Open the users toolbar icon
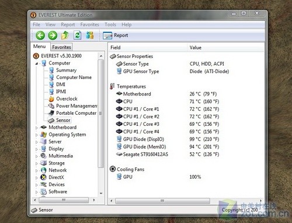The image size is (292, 223). [90, 35]
